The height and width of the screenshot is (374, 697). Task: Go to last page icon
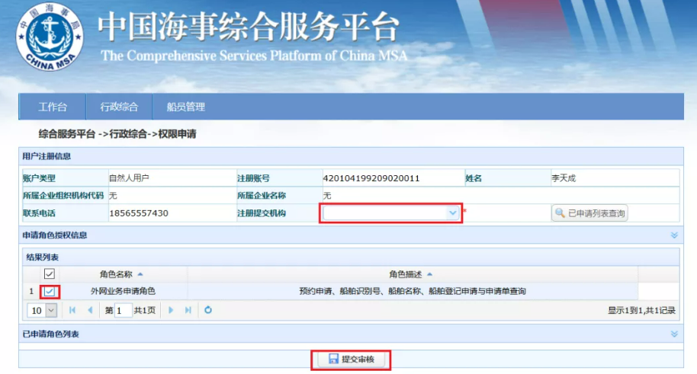tap(188, 310)
